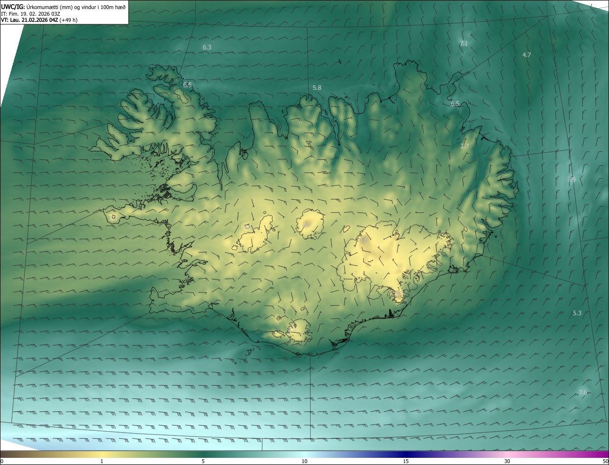The image size is (609, 465).
Task: Click the 2.7 value label in east Iceland
Action: point(465,146)
